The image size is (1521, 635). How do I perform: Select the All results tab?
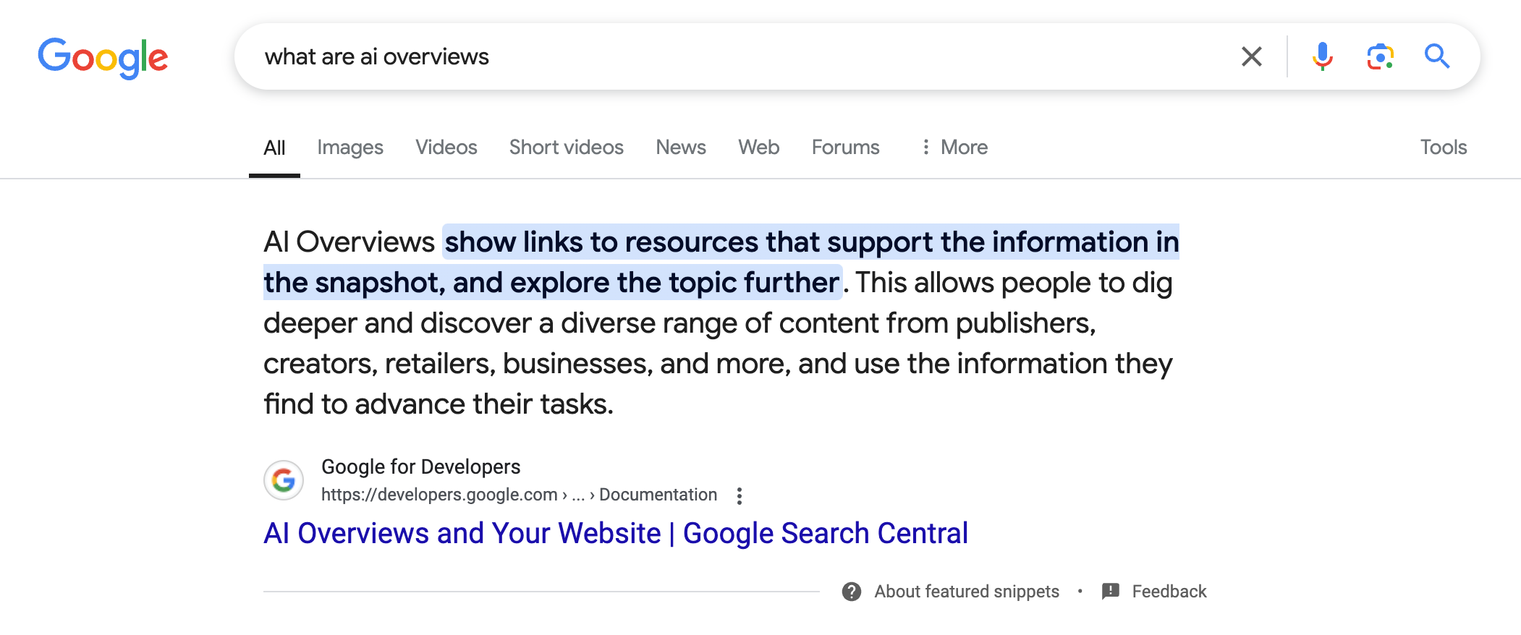pos(274,148)
